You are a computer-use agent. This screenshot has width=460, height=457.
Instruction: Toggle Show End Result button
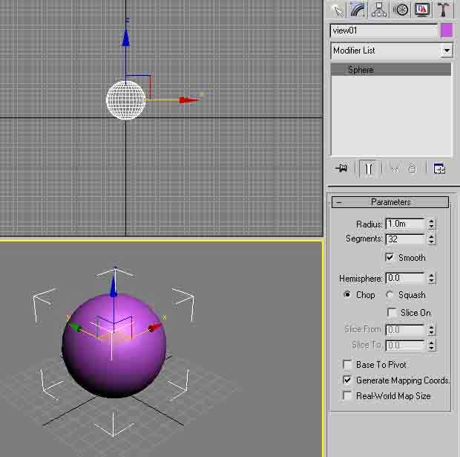(x=368, y=169)
